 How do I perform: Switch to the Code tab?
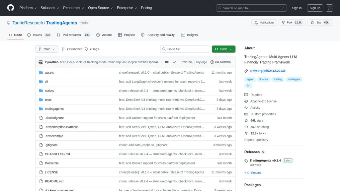coord(15,35)
